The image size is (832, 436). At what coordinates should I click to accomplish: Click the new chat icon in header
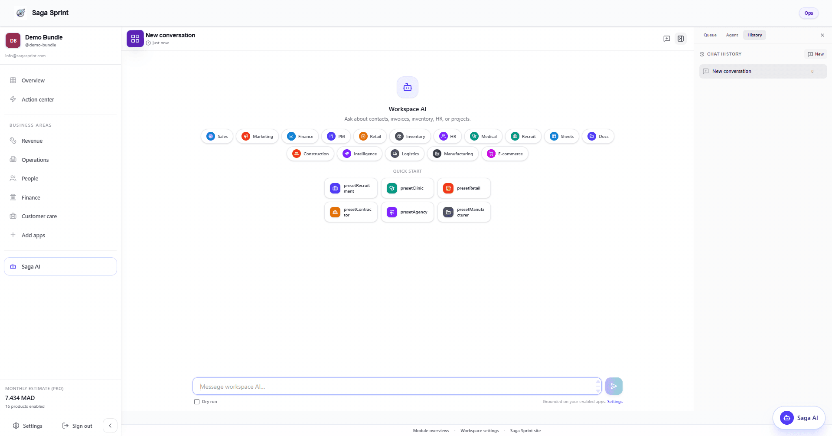[667, 39]
